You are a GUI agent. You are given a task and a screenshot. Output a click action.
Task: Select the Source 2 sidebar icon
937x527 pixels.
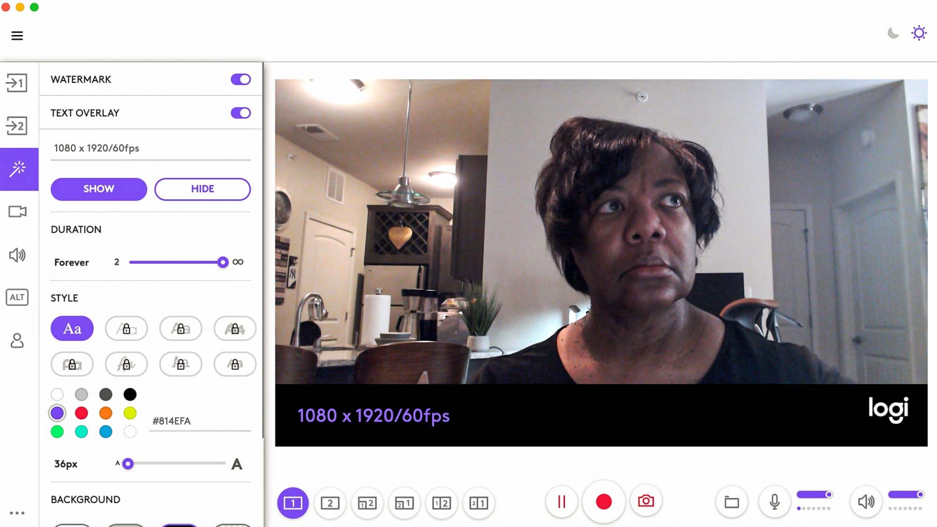(17, 126)
